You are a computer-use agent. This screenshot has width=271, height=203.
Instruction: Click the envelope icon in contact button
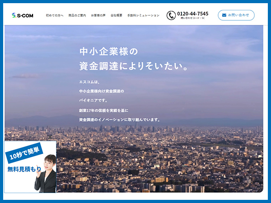pyautogui.click(x=224, y=15)
